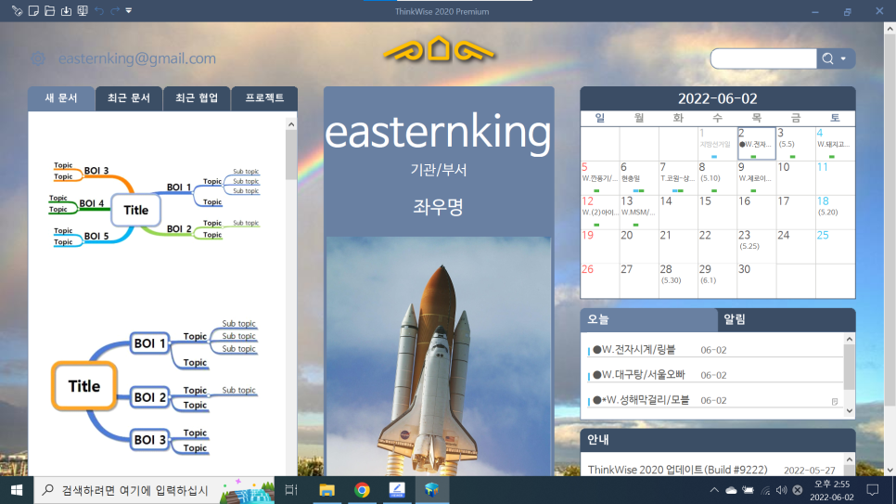This screenshot has height=504, width=896.
Task: Open the W.대구탕/서울오빠 today item
Action: 714,375
